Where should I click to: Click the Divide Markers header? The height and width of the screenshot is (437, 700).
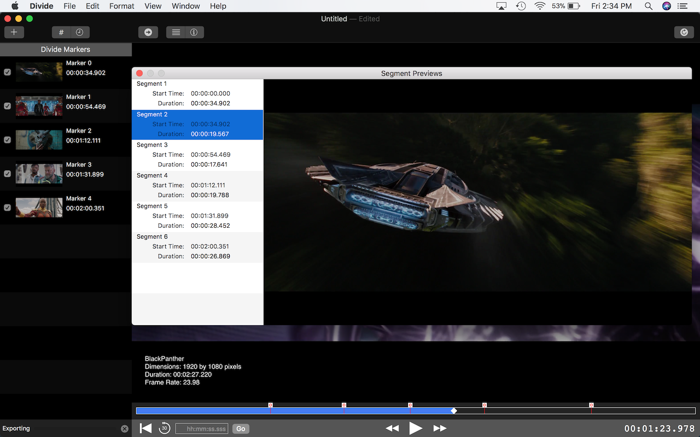[66, 49]
